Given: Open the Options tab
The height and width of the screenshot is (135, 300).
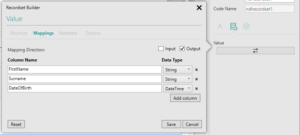Looking at the screenshot, I should coord(93,33).
